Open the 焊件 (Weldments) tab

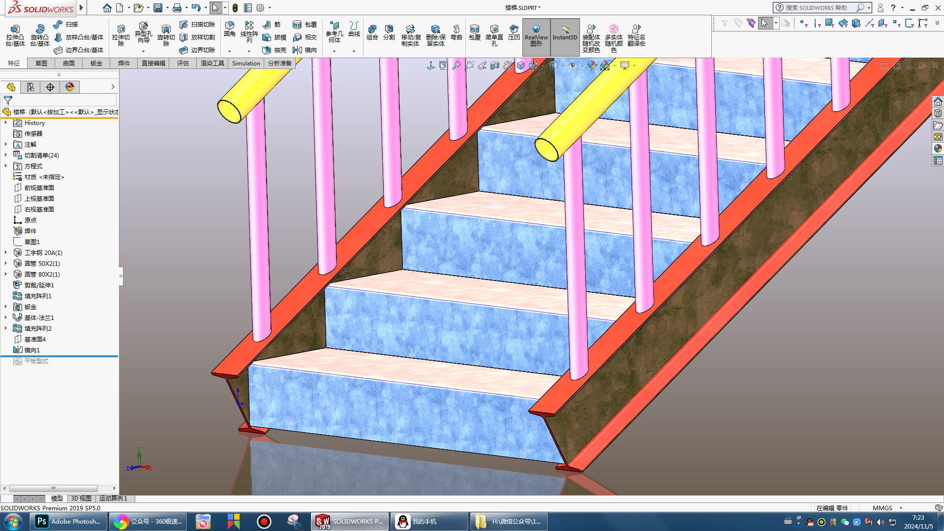pyautogui.click(x=124, y=63)
